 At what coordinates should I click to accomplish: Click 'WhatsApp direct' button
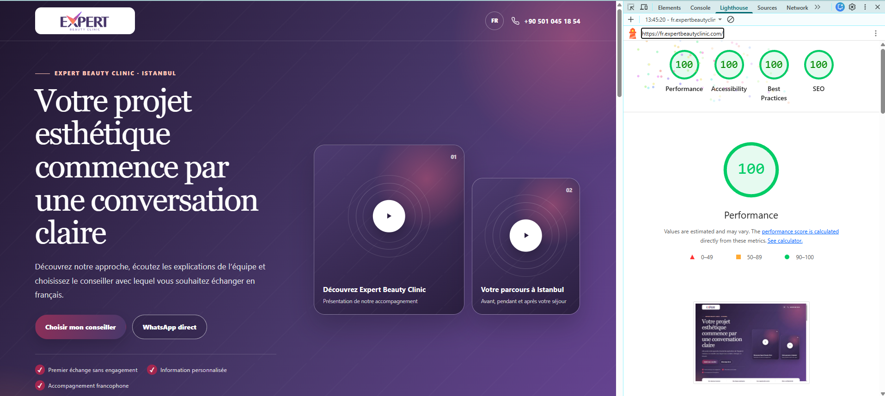pyautogui.click(x=170, y=327)
